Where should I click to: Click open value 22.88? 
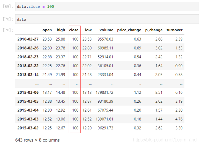[47, 57]
